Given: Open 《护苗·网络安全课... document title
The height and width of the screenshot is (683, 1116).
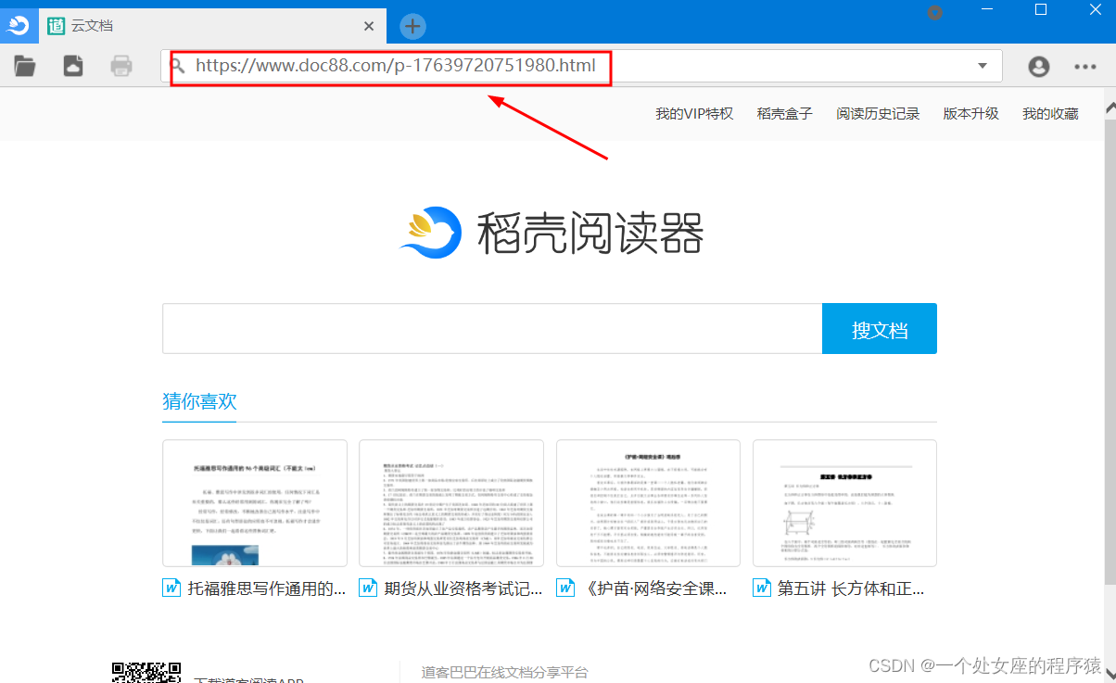Looking at the screenshot, I should click(x=656, y=588).
